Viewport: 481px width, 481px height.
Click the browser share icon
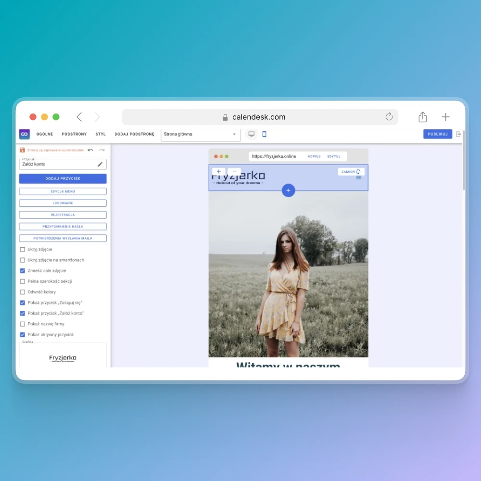coord(422,117)
